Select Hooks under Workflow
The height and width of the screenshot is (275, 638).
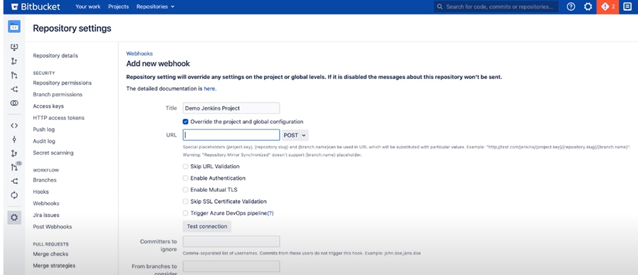[41, 191]
